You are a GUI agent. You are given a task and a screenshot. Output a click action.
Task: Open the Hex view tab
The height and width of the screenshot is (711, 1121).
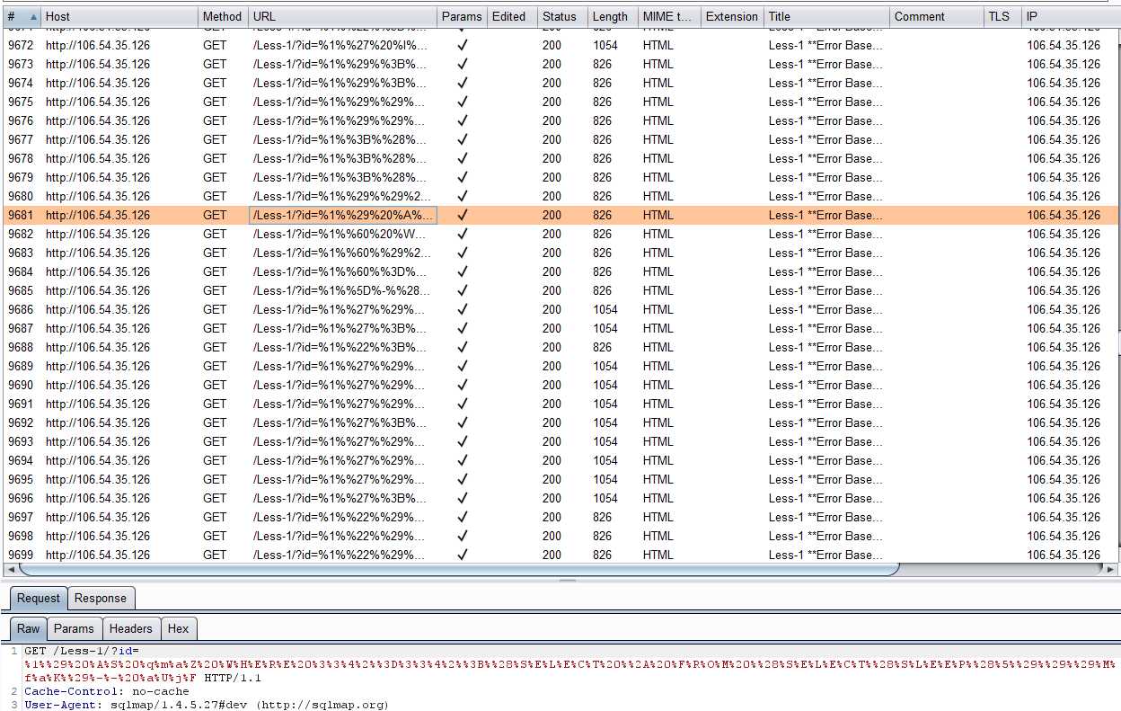click(178, 628)
